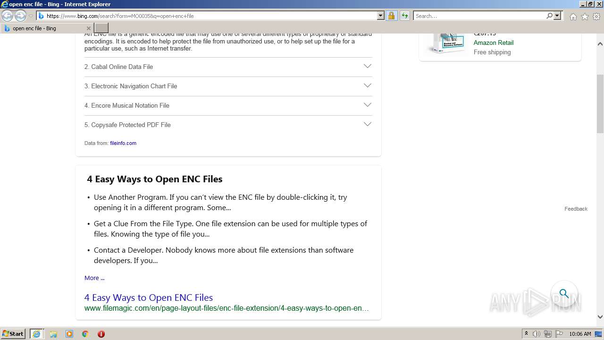Click the browser Forward arrow button
Screen dimensions: 604x340
pos(20,16)
